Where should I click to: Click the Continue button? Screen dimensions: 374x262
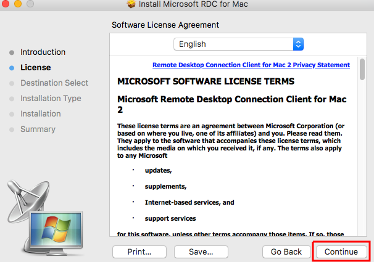(x=341, y=252)
